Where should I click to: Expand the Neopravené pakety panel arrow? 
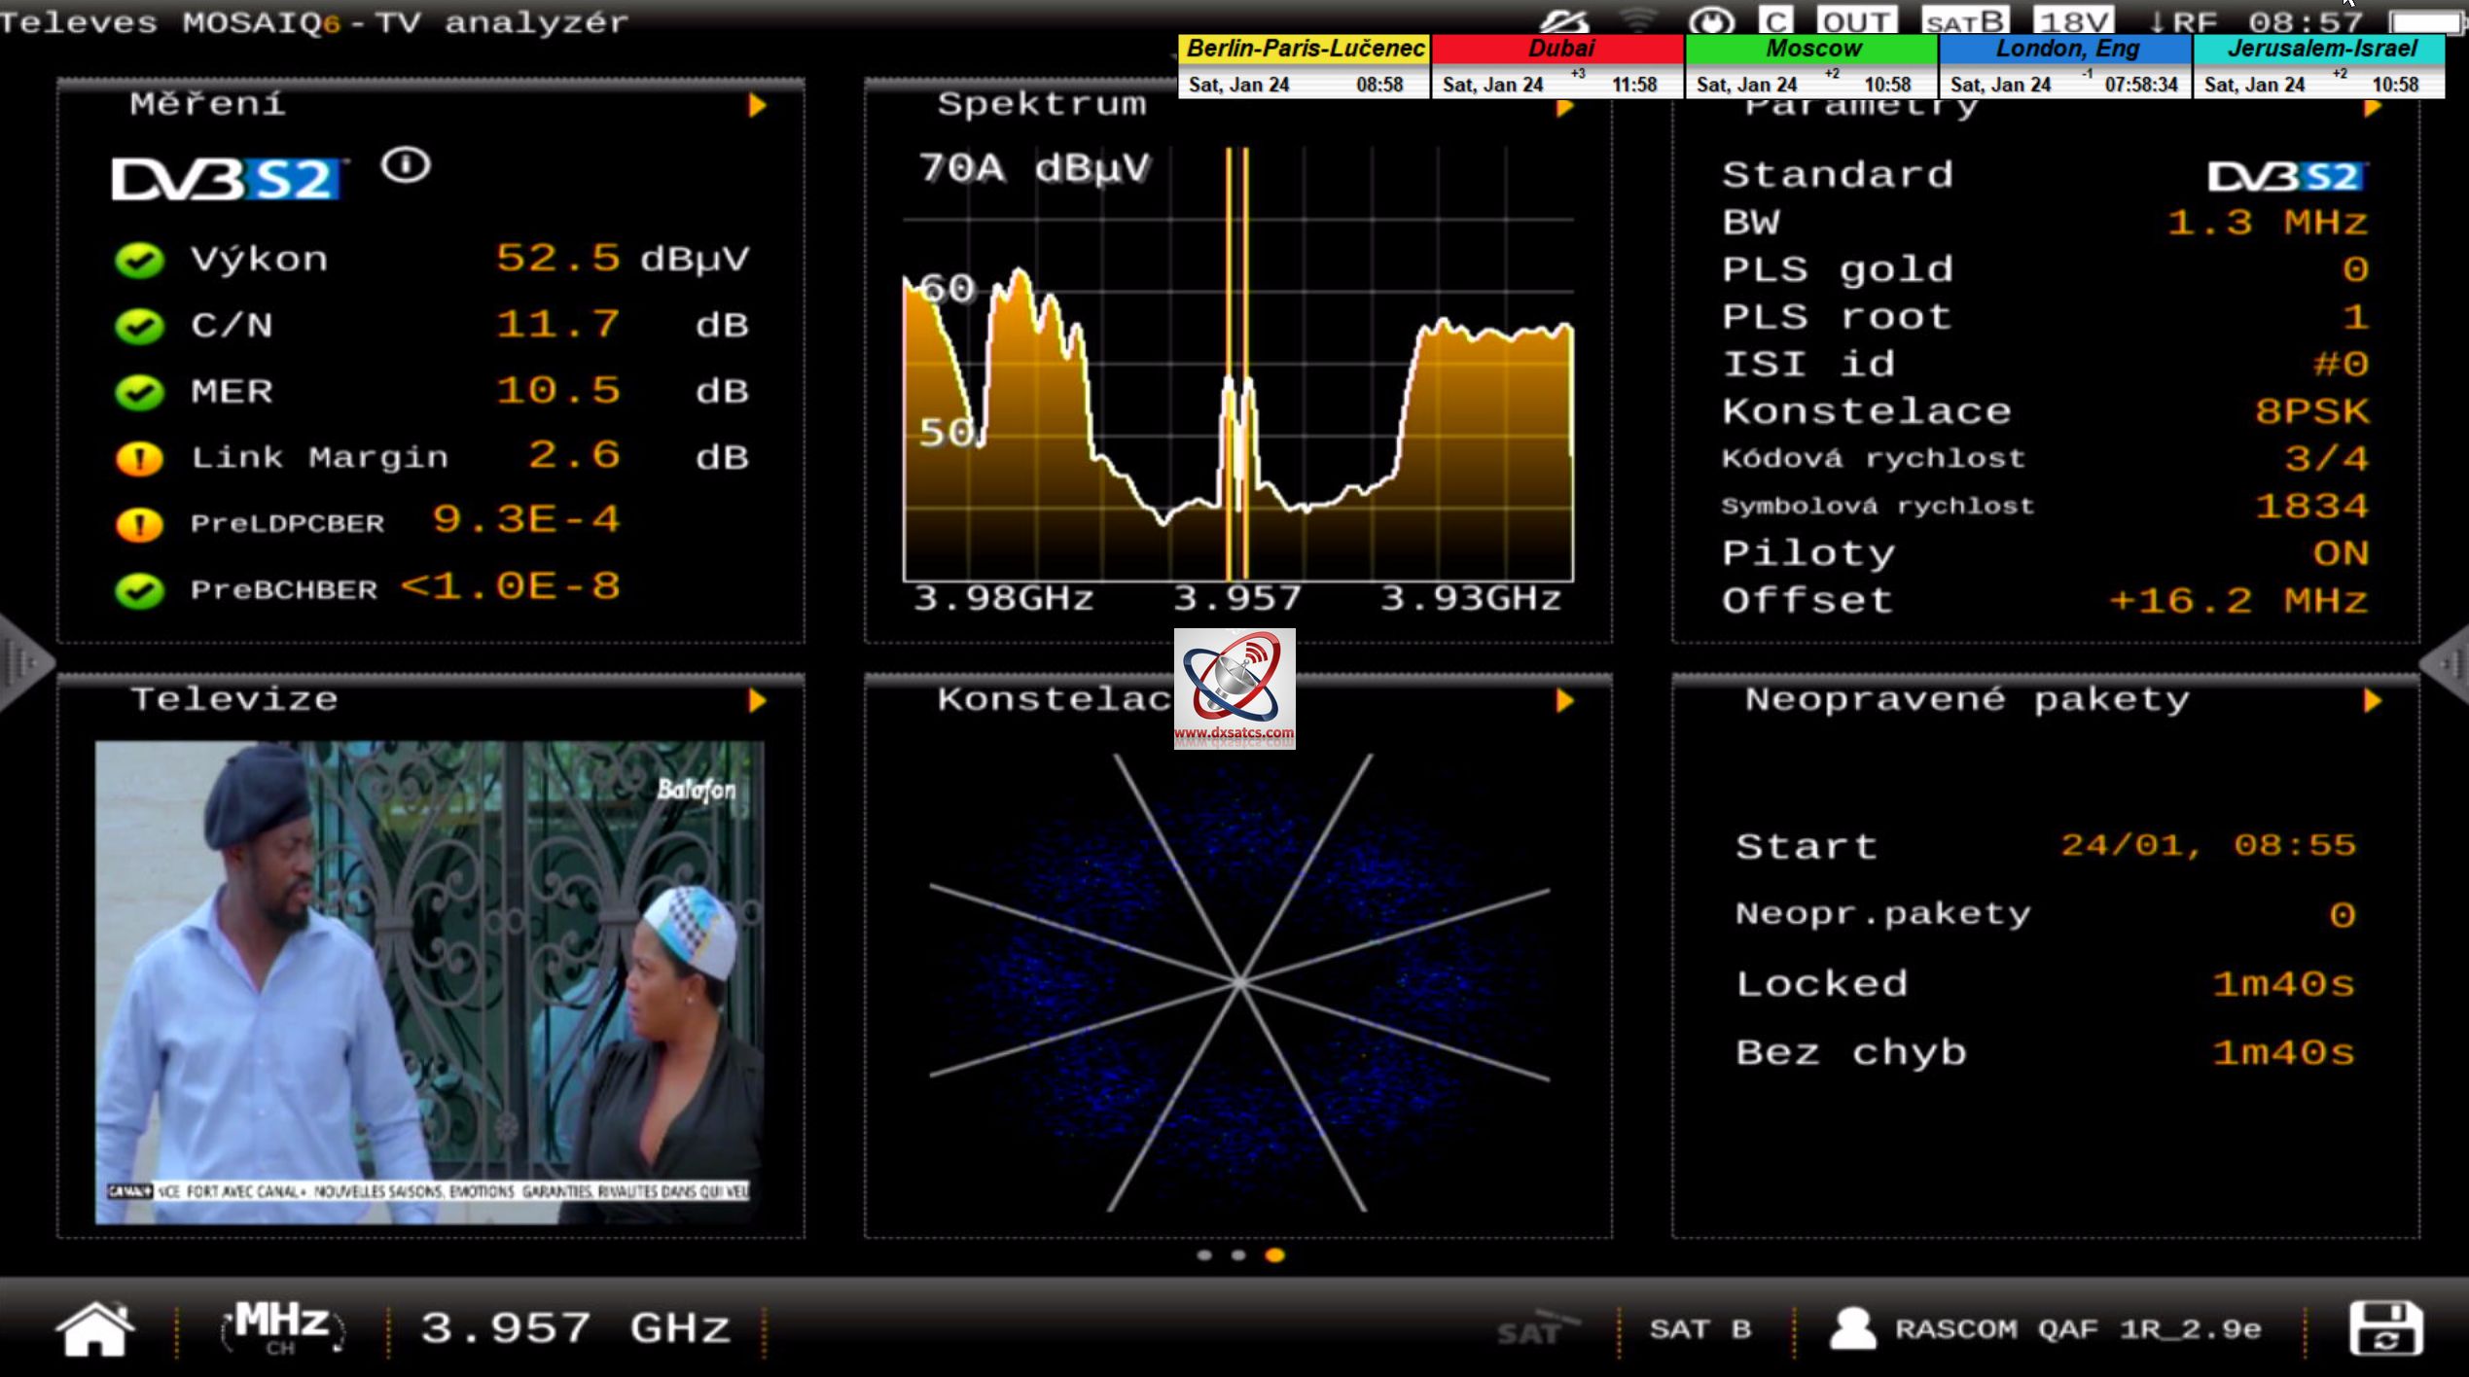(x=2372, y=700)
